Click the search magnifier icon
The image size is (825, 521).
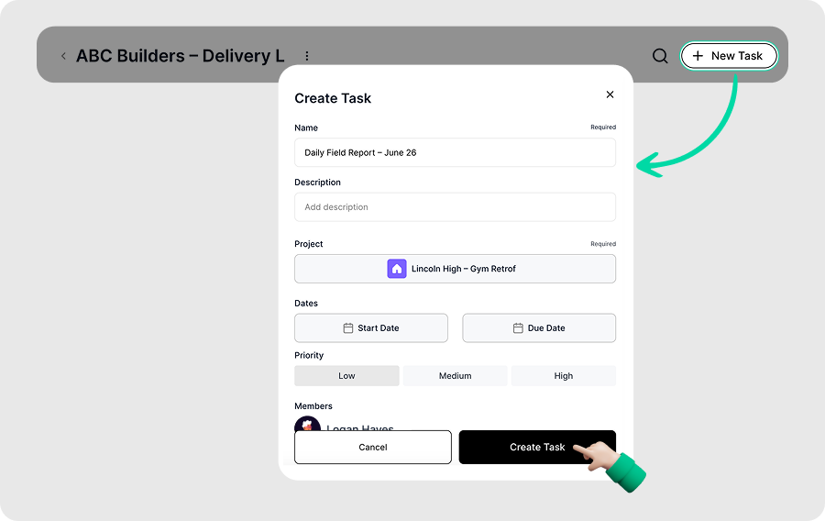click(x=660, y=56)
